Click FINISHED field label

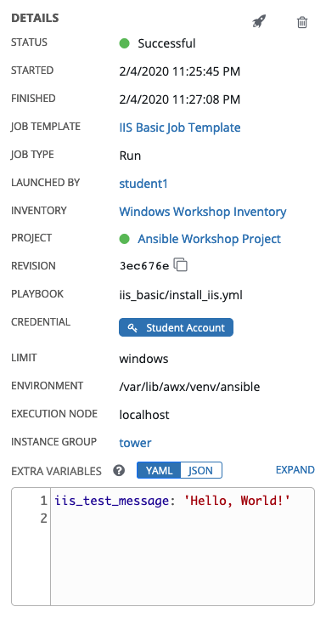click(33, 98)
